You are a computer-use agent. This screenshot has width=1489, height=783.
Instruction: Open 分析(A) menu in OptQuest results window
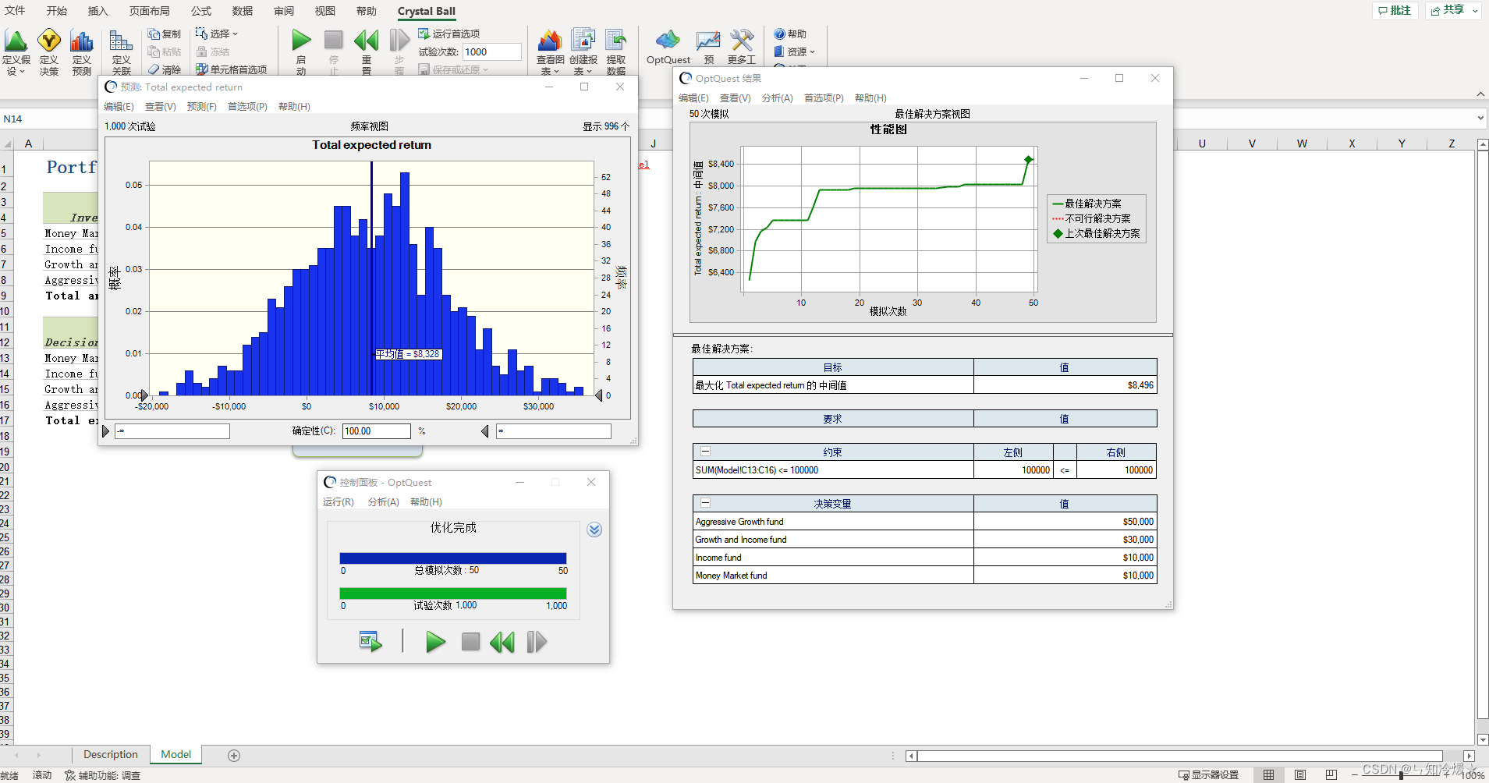[x=777, y=98]
